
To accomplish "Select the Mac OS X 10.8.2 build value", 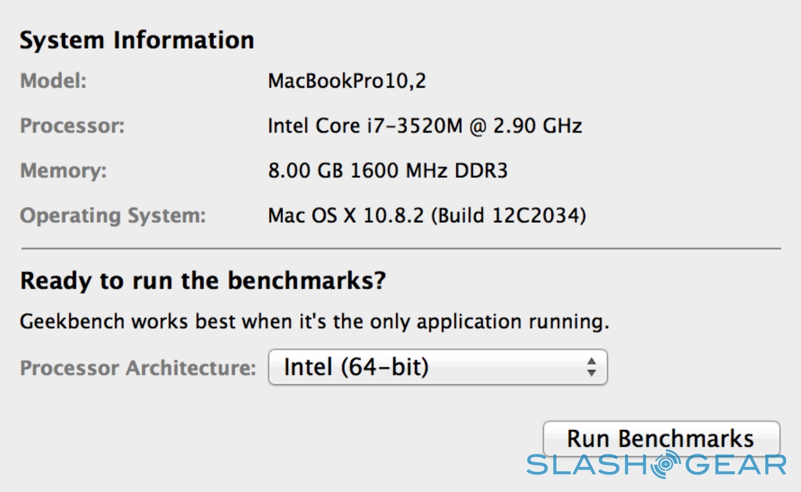I will [427, 216].
